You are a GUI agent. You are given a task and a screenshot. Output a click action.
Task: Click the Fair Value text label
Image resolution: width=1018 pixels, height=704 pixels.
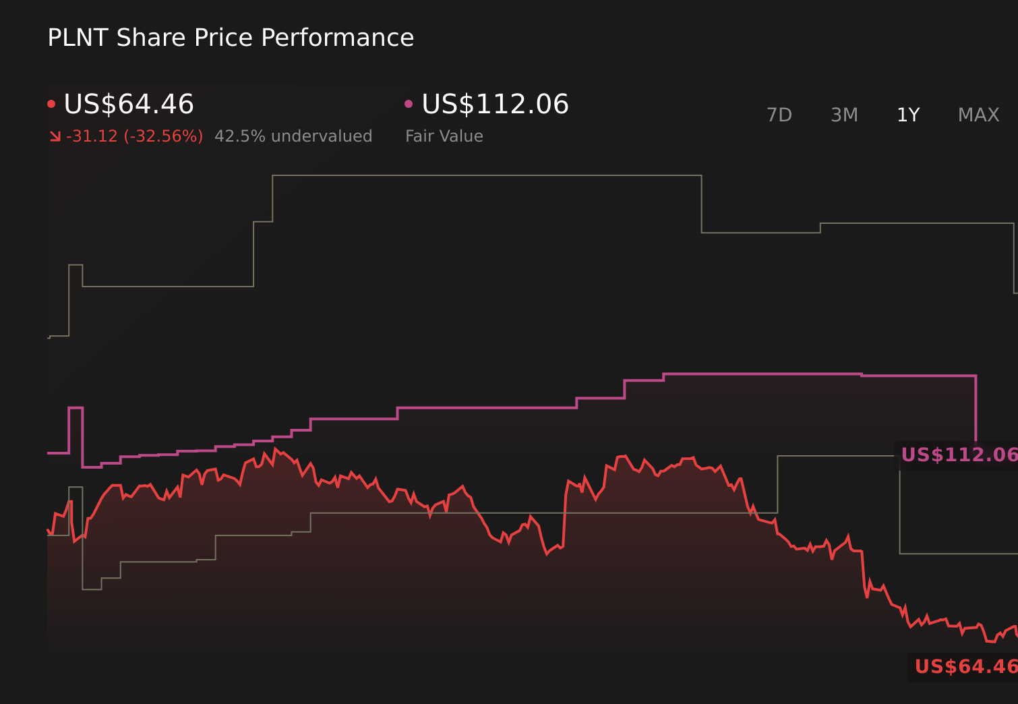tap(445, 136)
